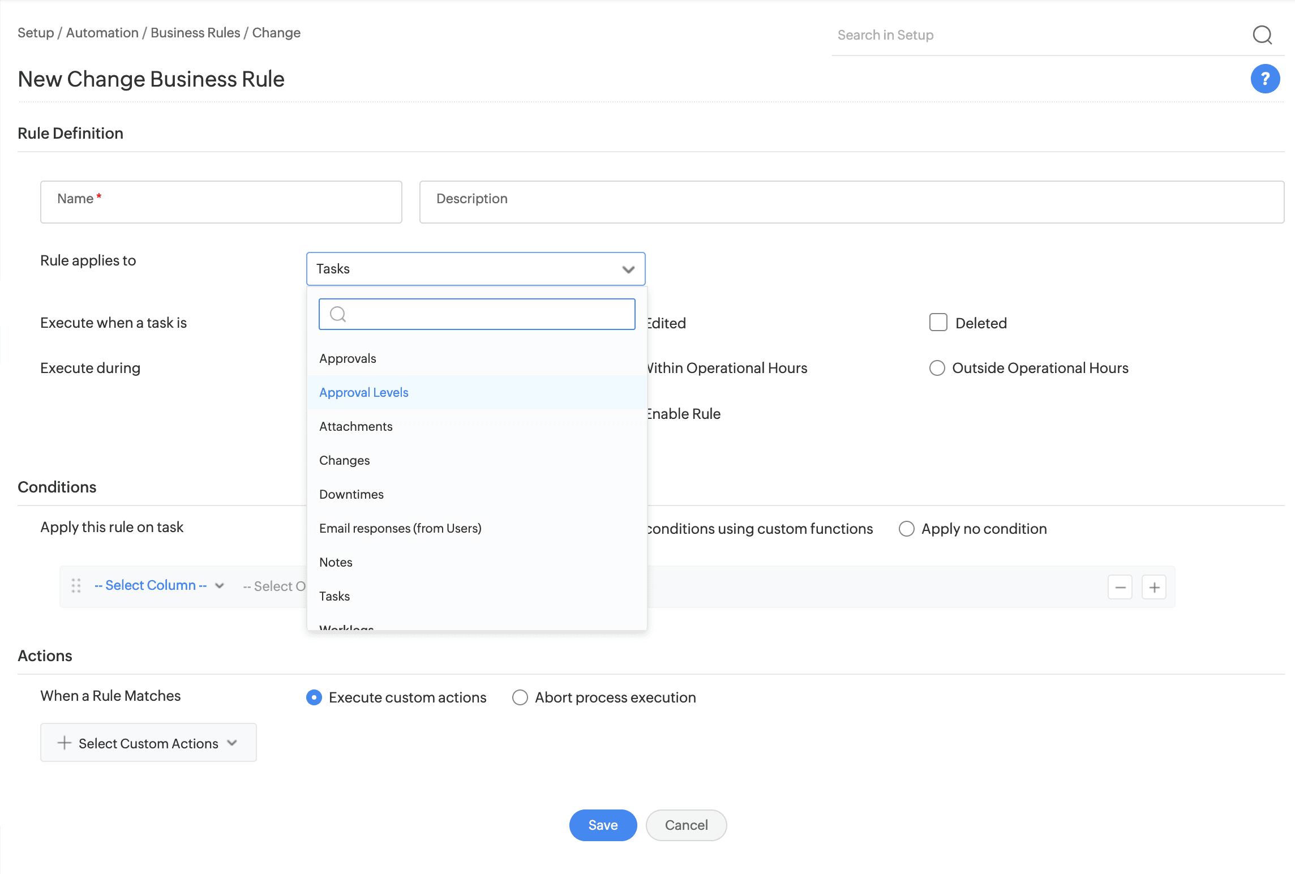Save the new business rule
The height and width of the screenshot is (874, 1295).
coord(603,825)
